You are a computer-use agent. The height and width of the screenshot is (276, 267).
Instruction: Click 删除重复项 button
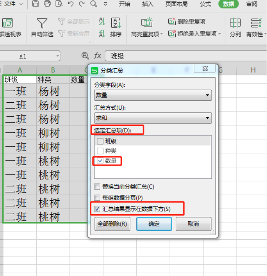pos(187,22)
